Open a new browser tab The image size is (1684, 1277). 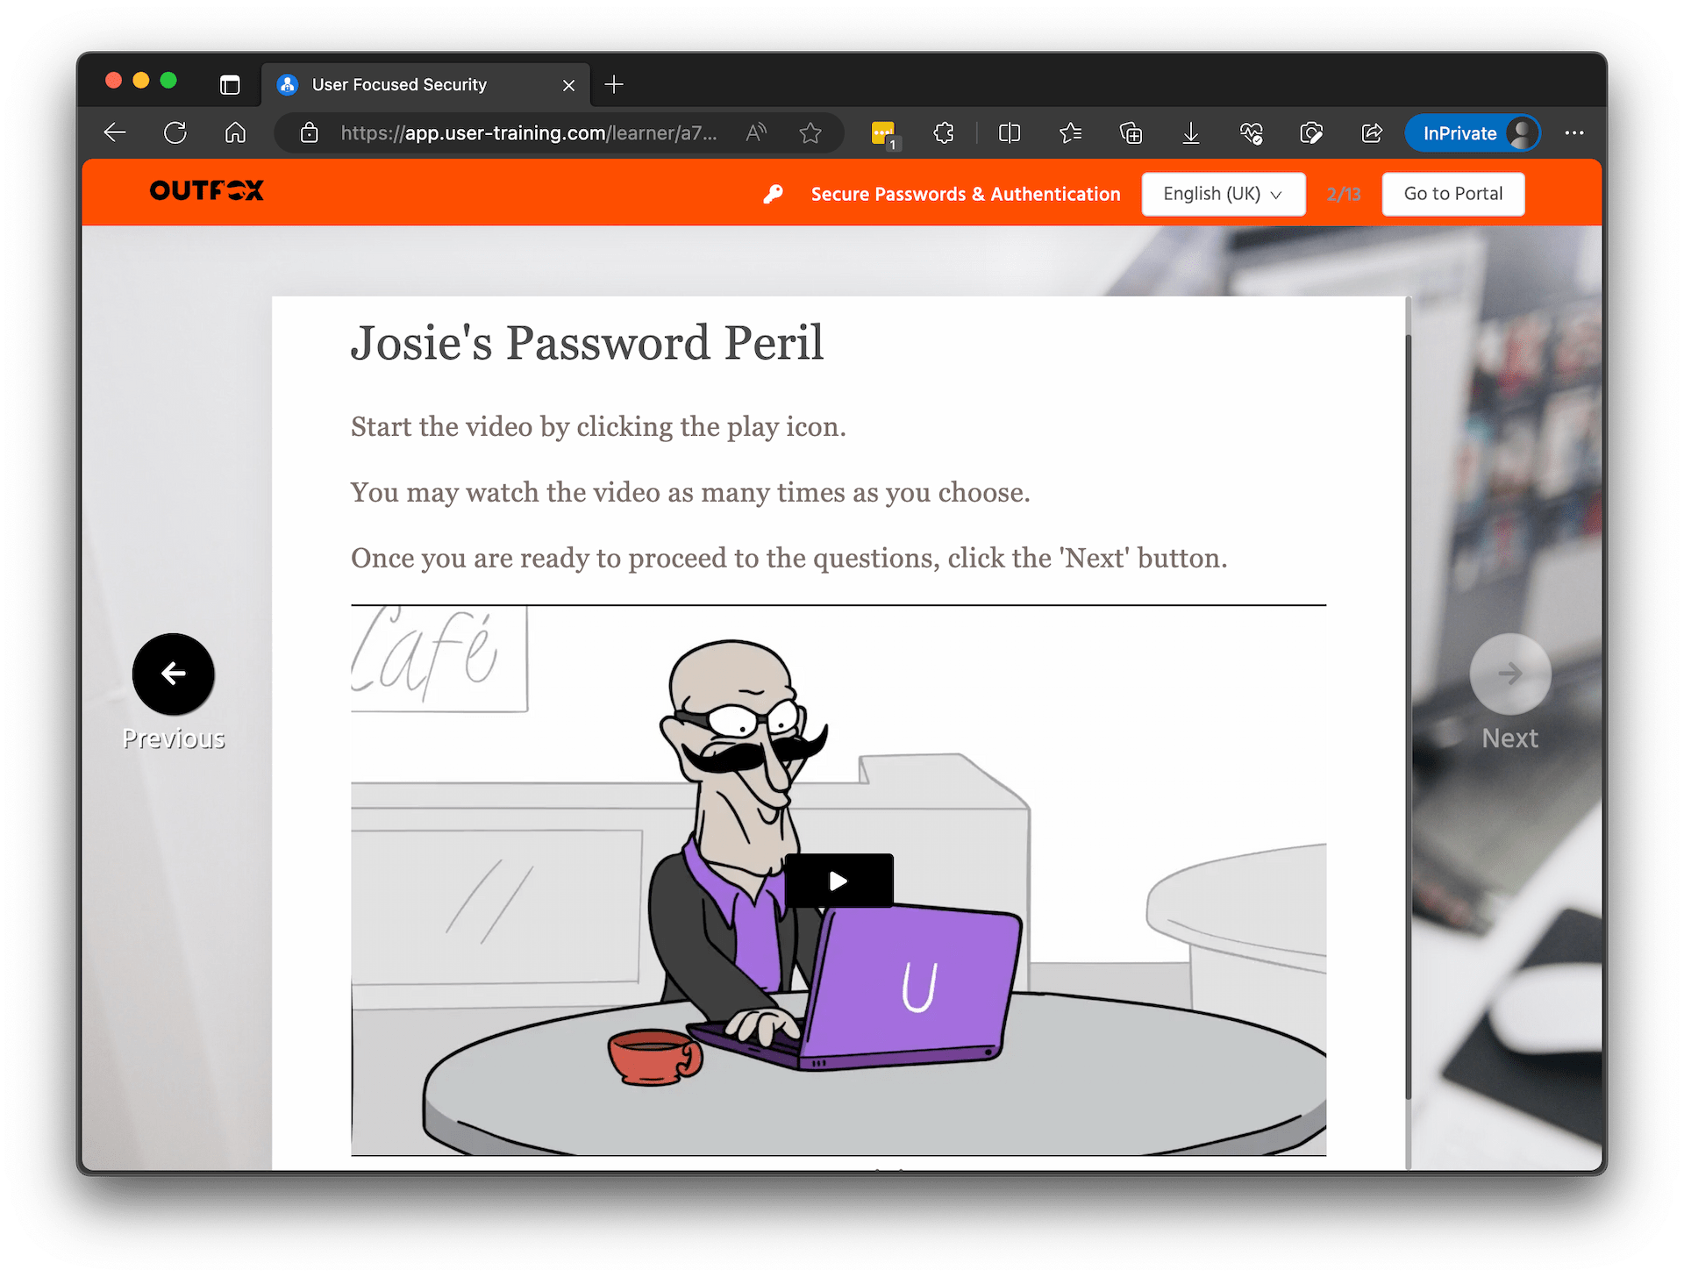pyautogui.click(x=614, y=85)
